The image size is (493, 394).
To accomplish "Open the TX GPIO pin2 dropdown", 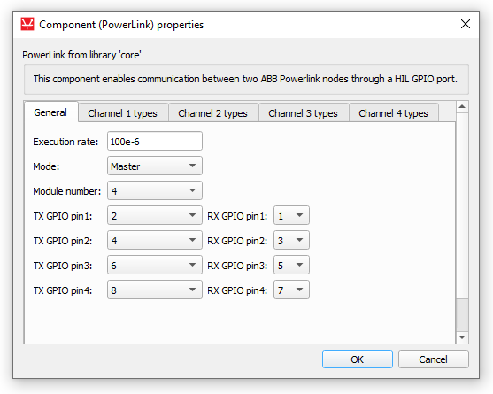I will (155, 240).
